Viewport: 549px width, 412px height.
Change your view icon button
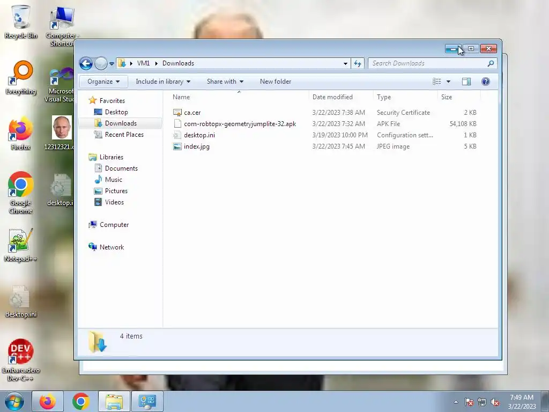(x=436, y=82)
